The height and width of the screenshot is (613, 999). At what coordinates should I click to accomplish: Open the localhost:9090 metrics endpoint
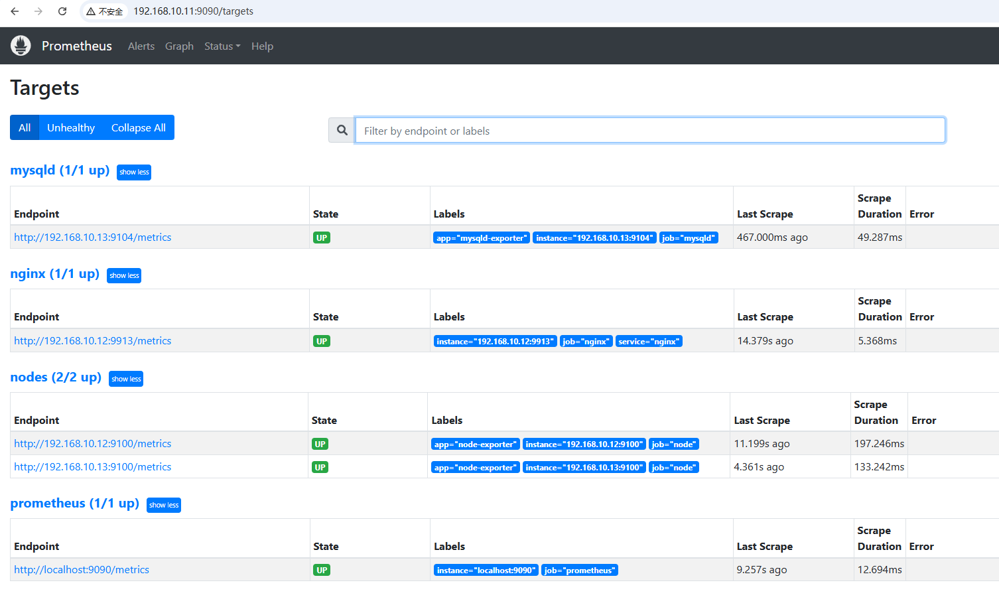pyautogui.click(x=82, y=570)
